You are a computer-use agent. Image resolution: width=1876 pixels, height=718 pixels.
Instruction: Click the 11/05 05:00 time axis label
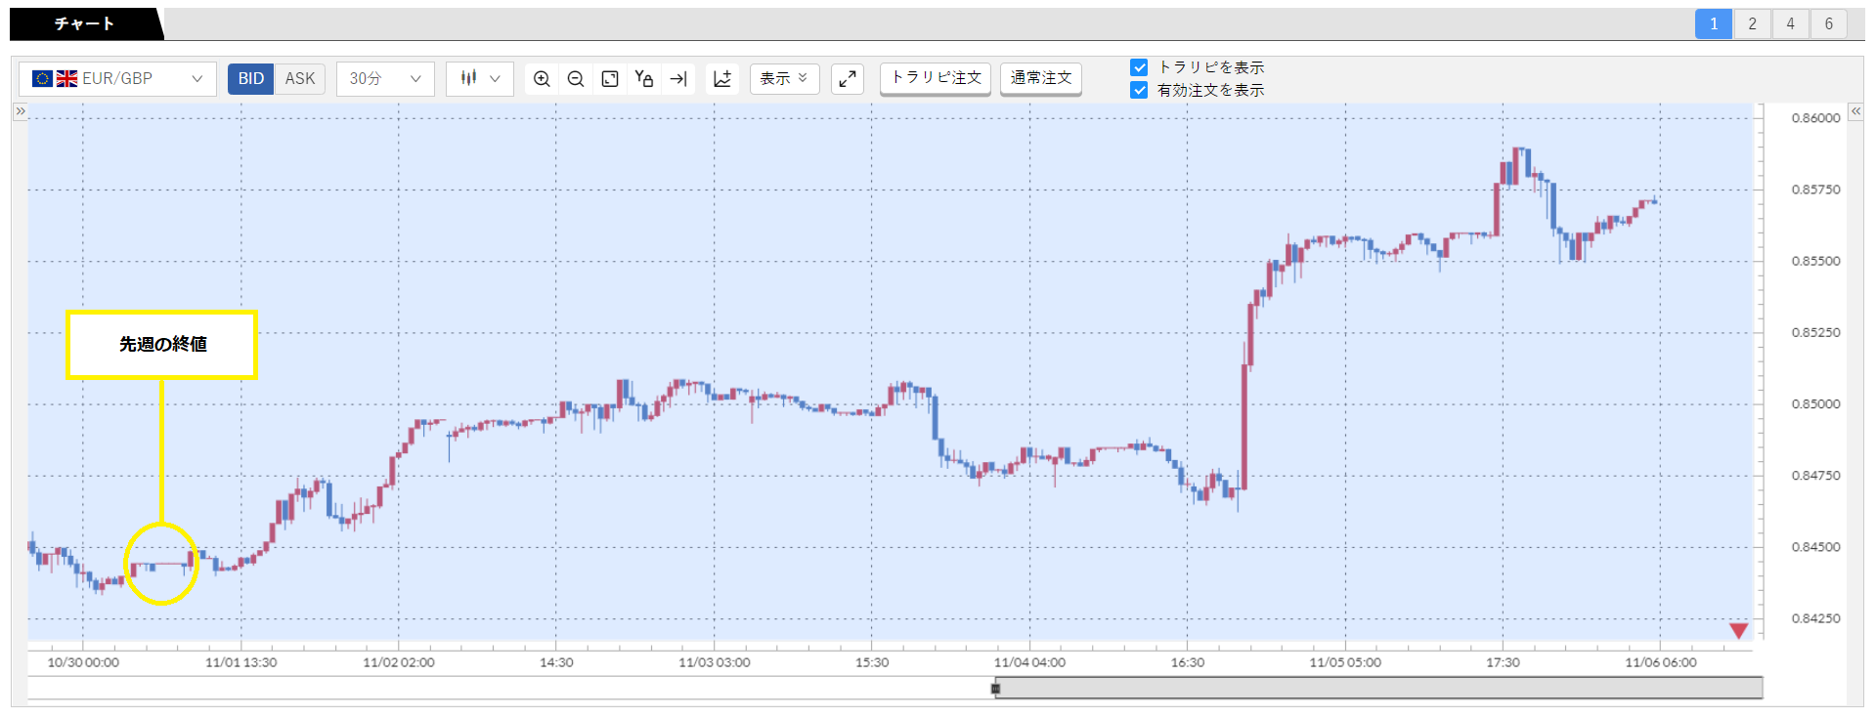click(1345, 662)
